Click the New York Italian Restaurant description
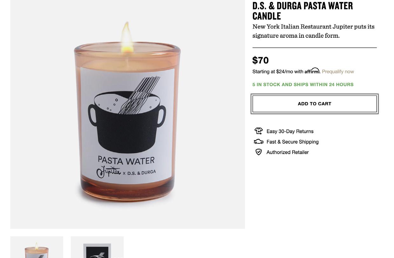The image size is (394, 258). pyautogui.click(x=313, y=31)
